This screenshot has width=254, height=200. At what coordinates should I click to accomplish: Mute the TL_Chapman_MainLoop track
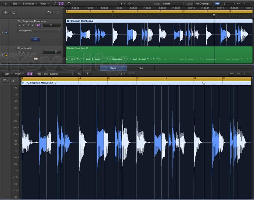19,25
